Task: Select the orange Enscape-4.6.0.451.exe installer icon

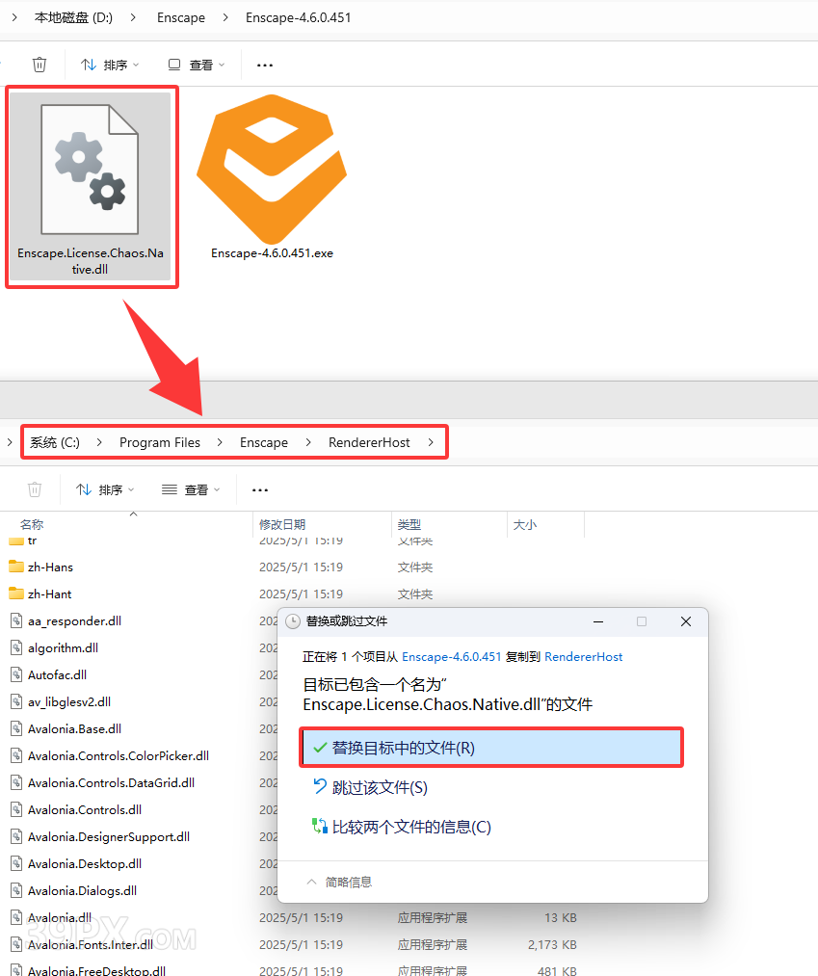Action: (272, 168)
